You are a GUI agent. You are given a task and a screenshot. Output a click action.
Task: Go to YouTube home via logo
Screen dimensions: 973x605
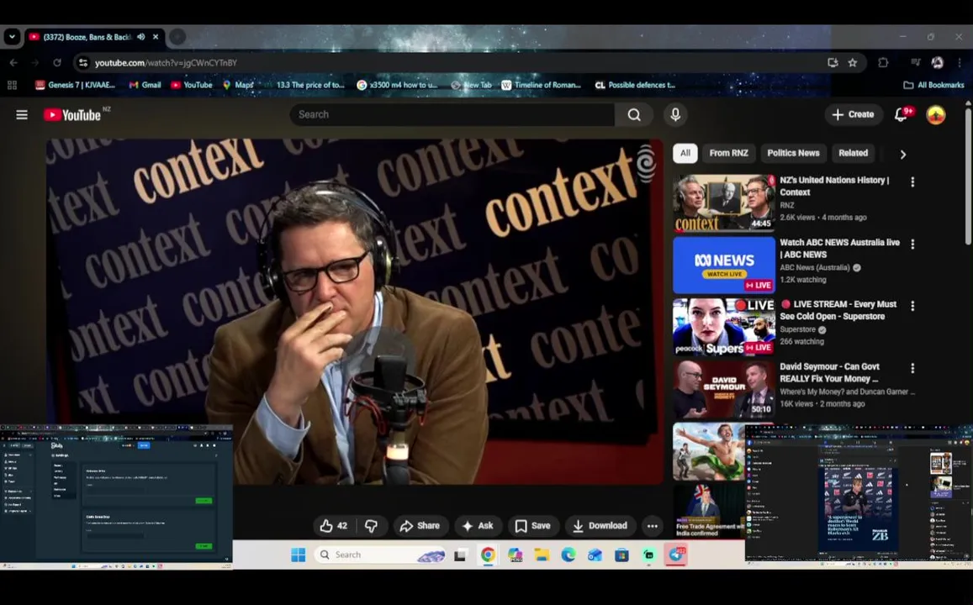pyautogui.click(x=72, y=114)
